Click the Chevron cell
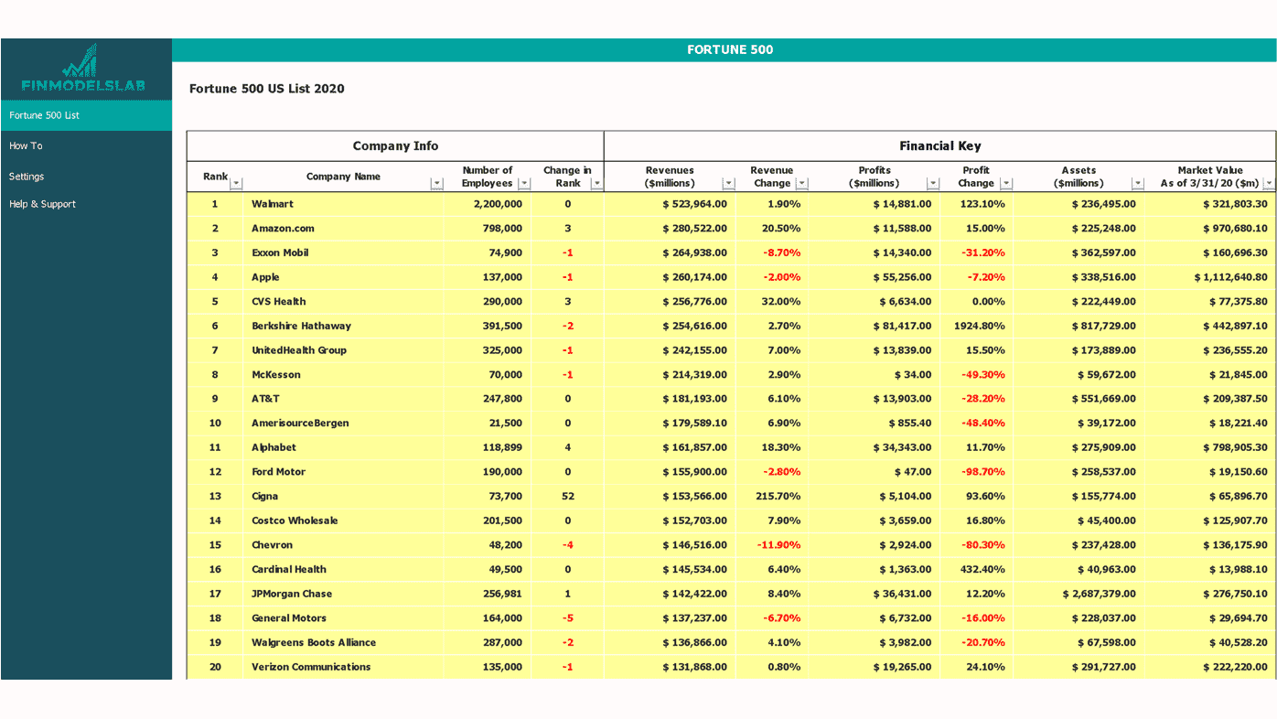 [x=343, y=544]
